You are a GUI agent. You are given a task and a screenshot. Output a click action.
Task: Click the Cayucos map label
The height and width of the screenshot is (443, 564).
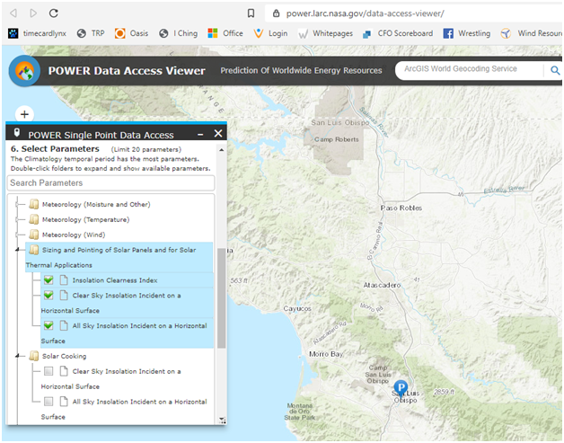coord(297,308)
